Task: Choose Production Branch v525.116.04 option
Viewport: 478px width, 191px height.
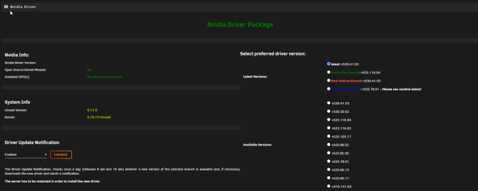Action: [x=329, y=72]
